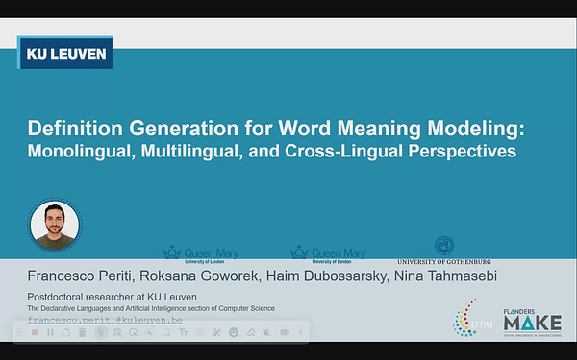The image size is (577, 360).
Task: Choose the blur mosaic region tool
Action: point(200,332)
